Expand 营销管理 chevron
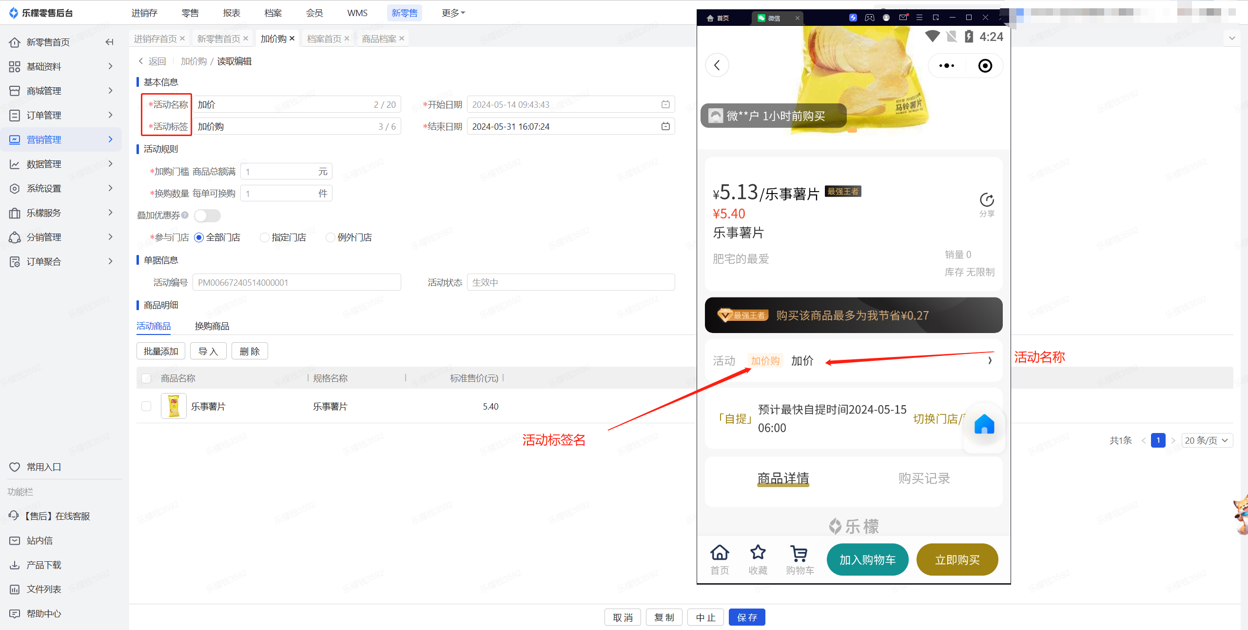Screen dimensions: 1248x630 click(111, 139)
